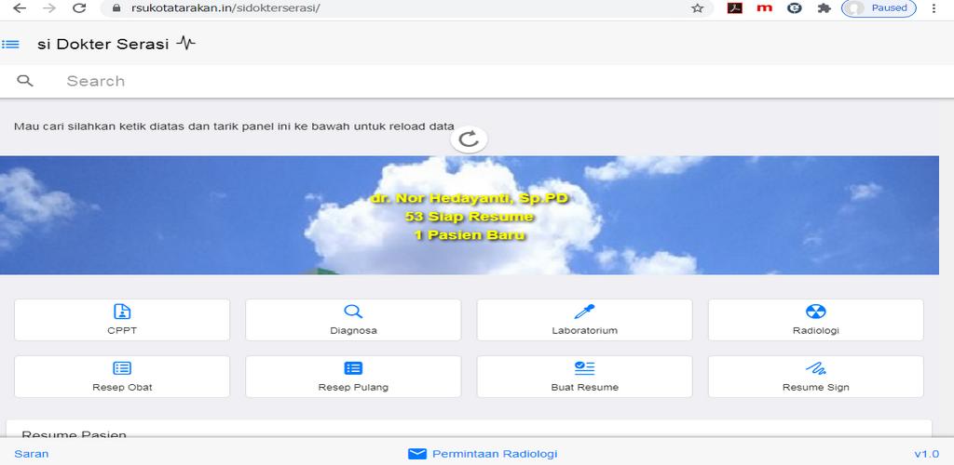Click the magnifier icon in the search bar
This screenshot has height=465, width=954.
point(25,81)
